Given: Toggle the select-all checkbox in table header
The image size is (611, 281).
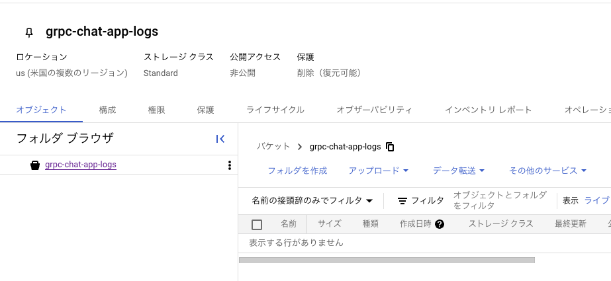Looking at the screenshot, I should (257, 225).
